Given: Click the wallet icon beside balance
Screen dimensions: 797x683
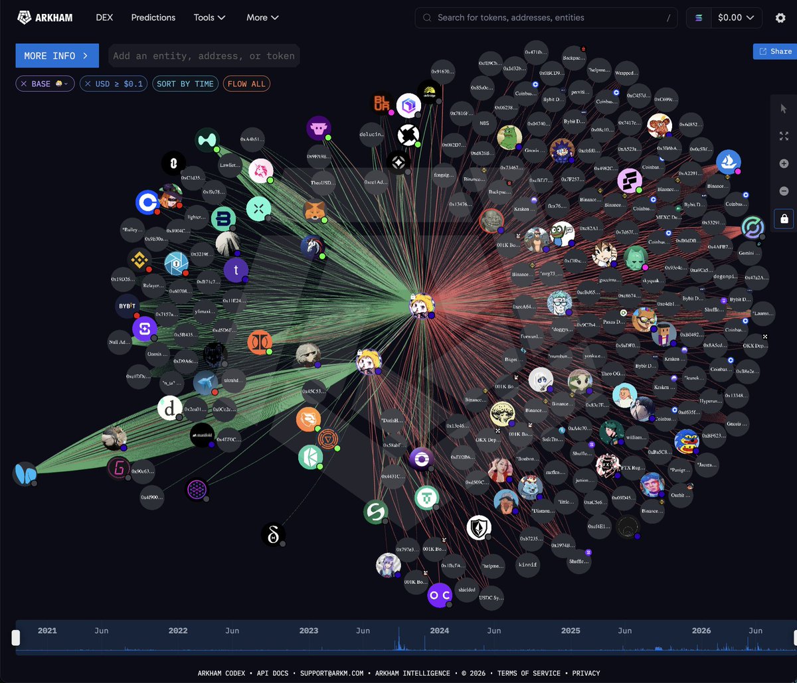Looking at the screenshot, I should 699,18.
